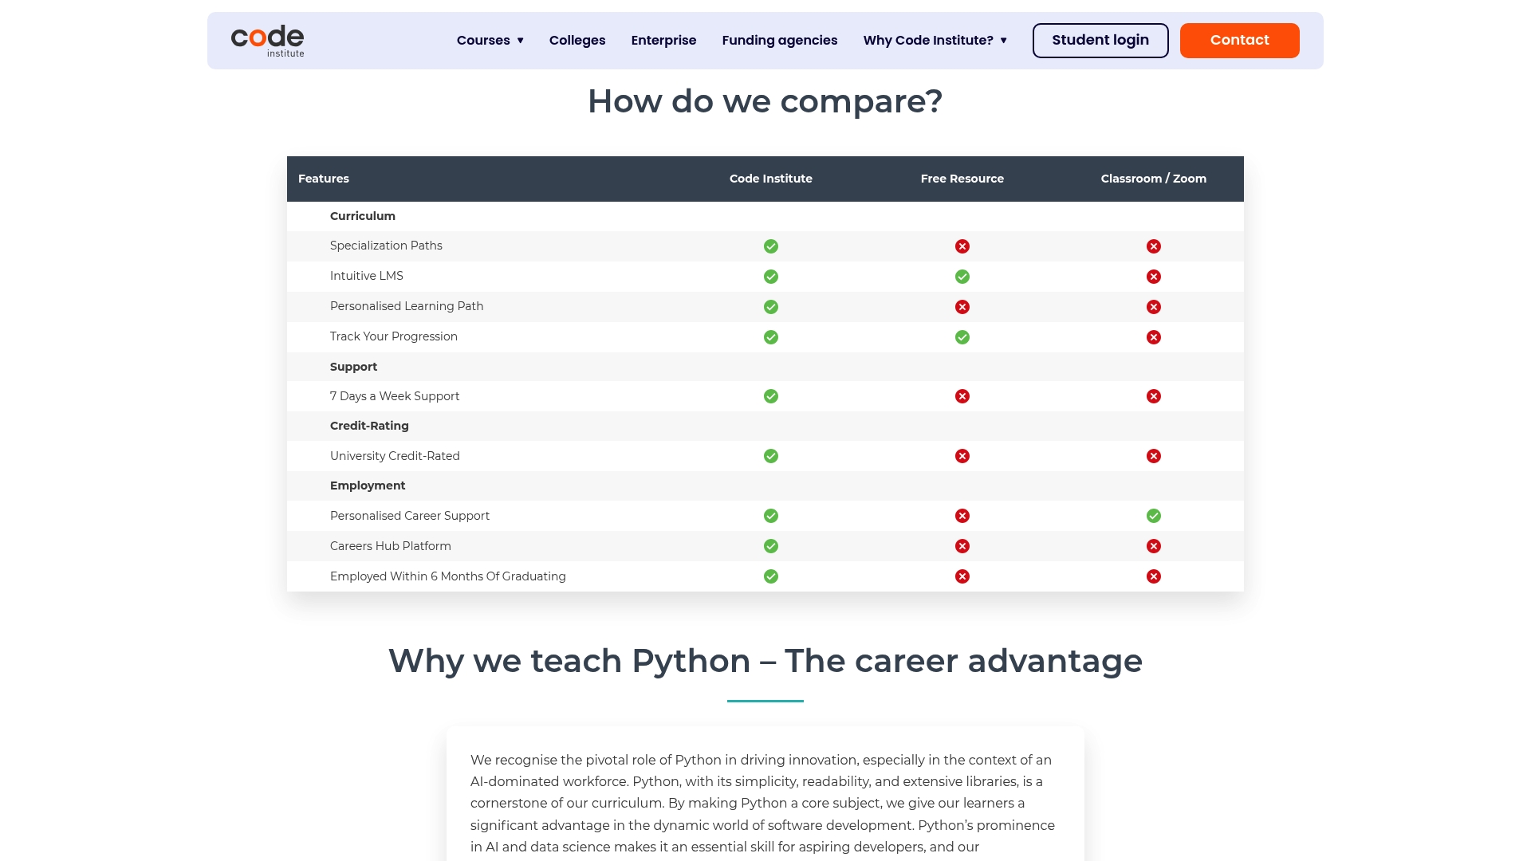
Task: Click red cross for Careers Hub Platform under Classroom / Zoom
Action: 1154,546
